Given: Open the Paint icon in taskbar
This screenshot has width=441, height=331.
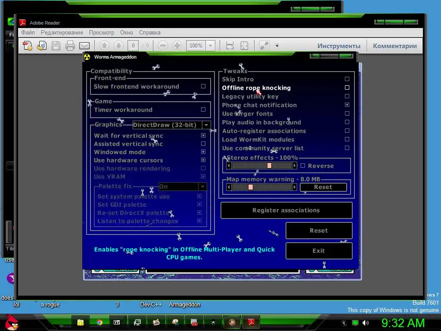Looking at the screenshot, I should [156, 322].
